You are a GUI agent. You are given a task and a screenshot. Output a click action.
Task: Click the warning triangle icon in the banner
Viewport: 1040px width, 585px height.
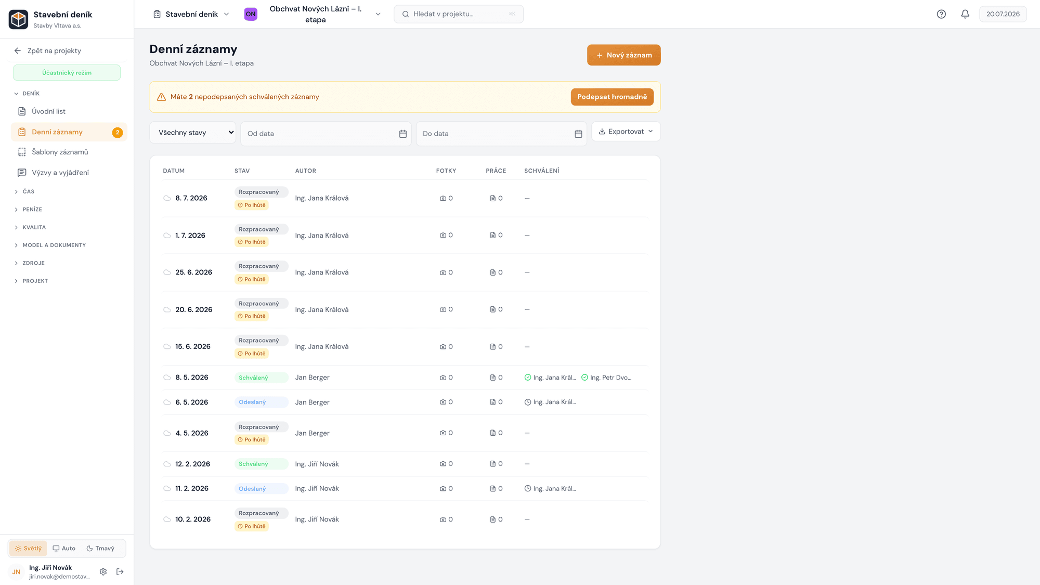tap(161, 97)
